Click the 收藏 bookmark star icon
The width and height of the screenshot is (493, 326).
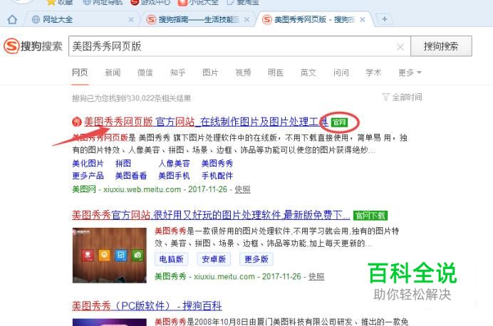51,3
